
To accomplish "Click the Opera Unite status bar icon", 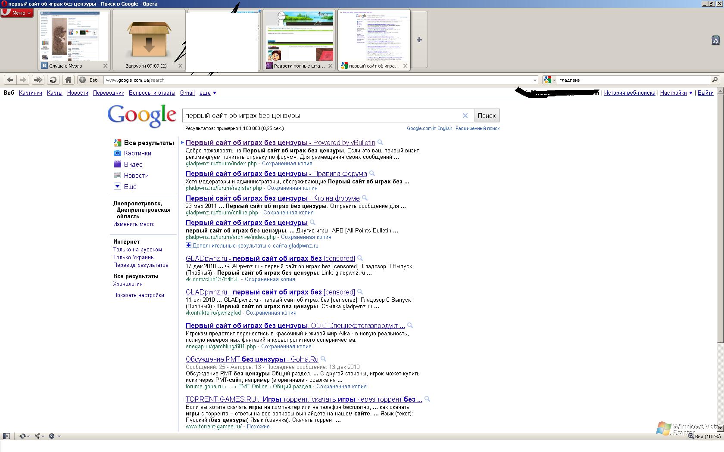I will click(x=37, y=436).
